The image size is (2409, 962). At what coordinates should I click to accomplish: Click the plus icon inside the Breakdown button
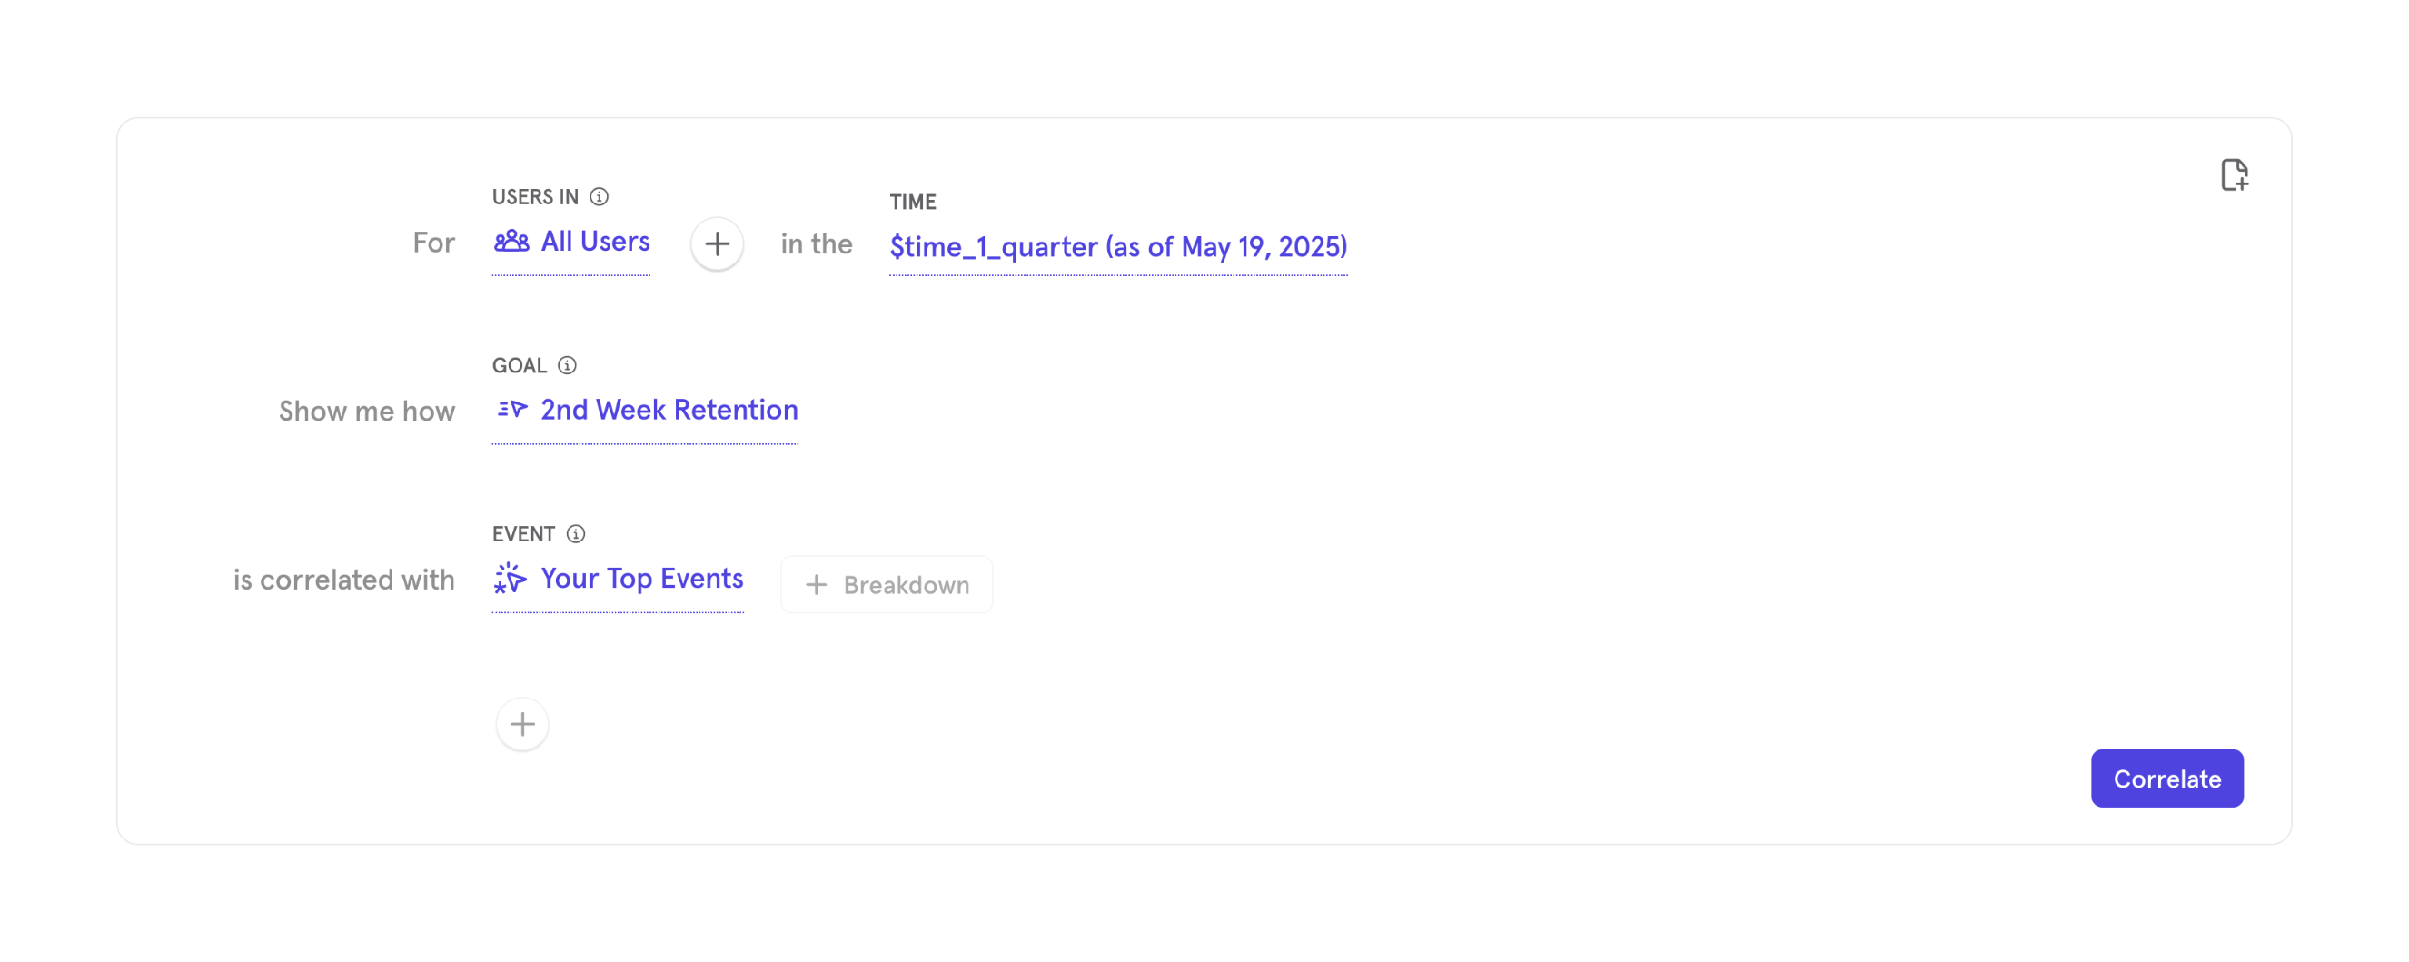click(817, 585)
